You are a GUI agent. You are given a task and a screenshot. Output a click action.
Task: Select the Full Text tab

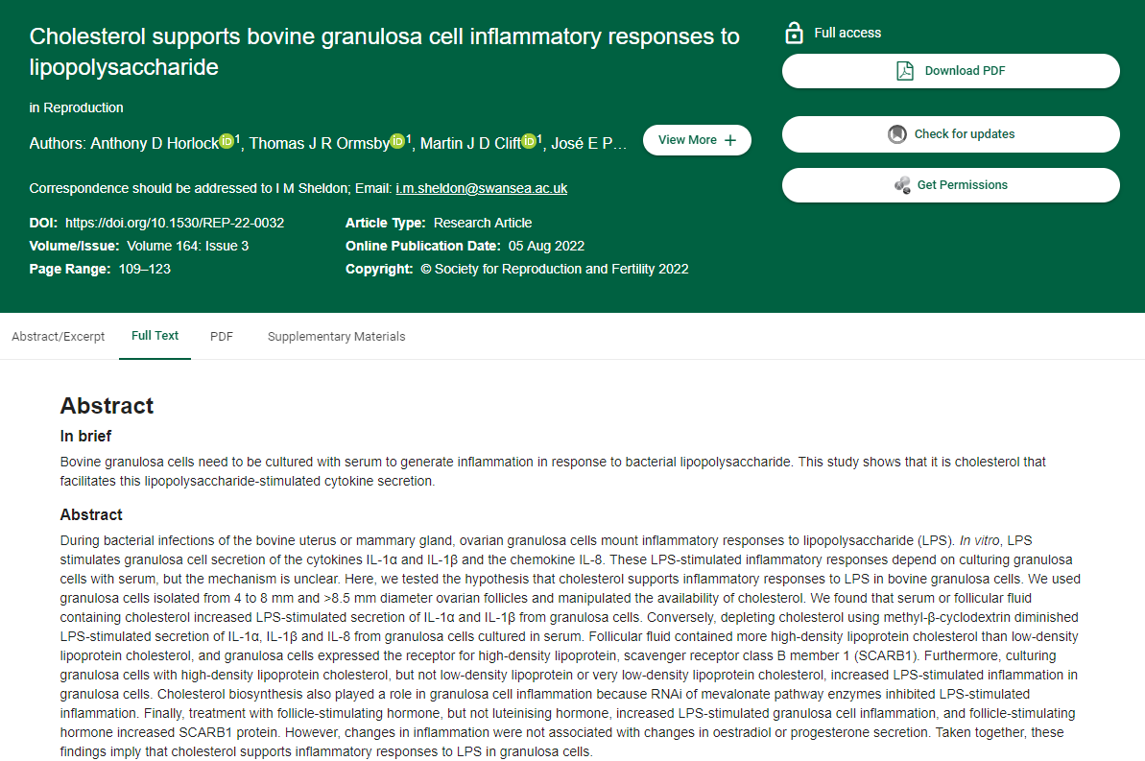click(x=155, y=336)
